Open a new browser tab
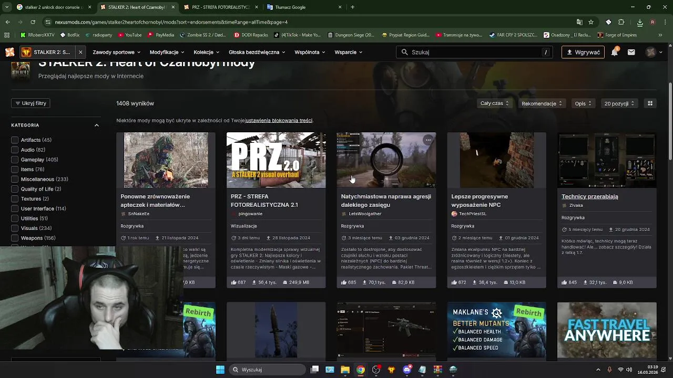 pos(352,7)
